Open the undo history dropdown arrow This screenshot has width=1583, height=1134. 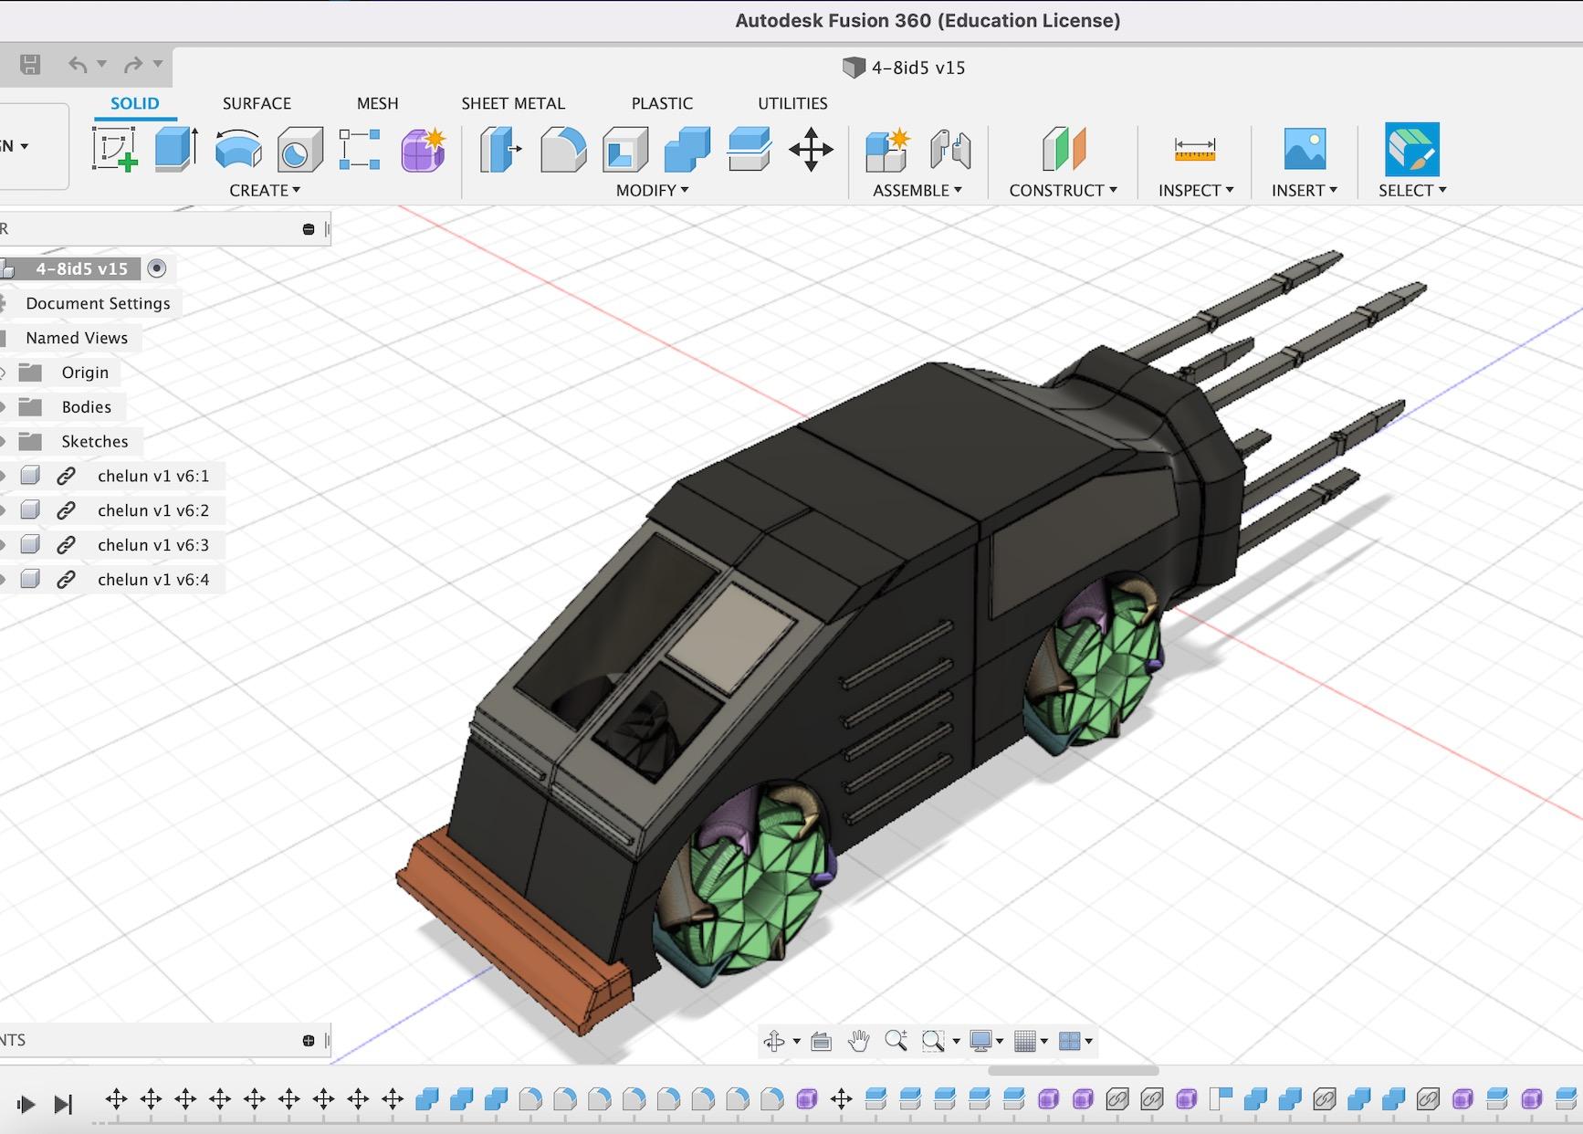[x=102, y=64]
